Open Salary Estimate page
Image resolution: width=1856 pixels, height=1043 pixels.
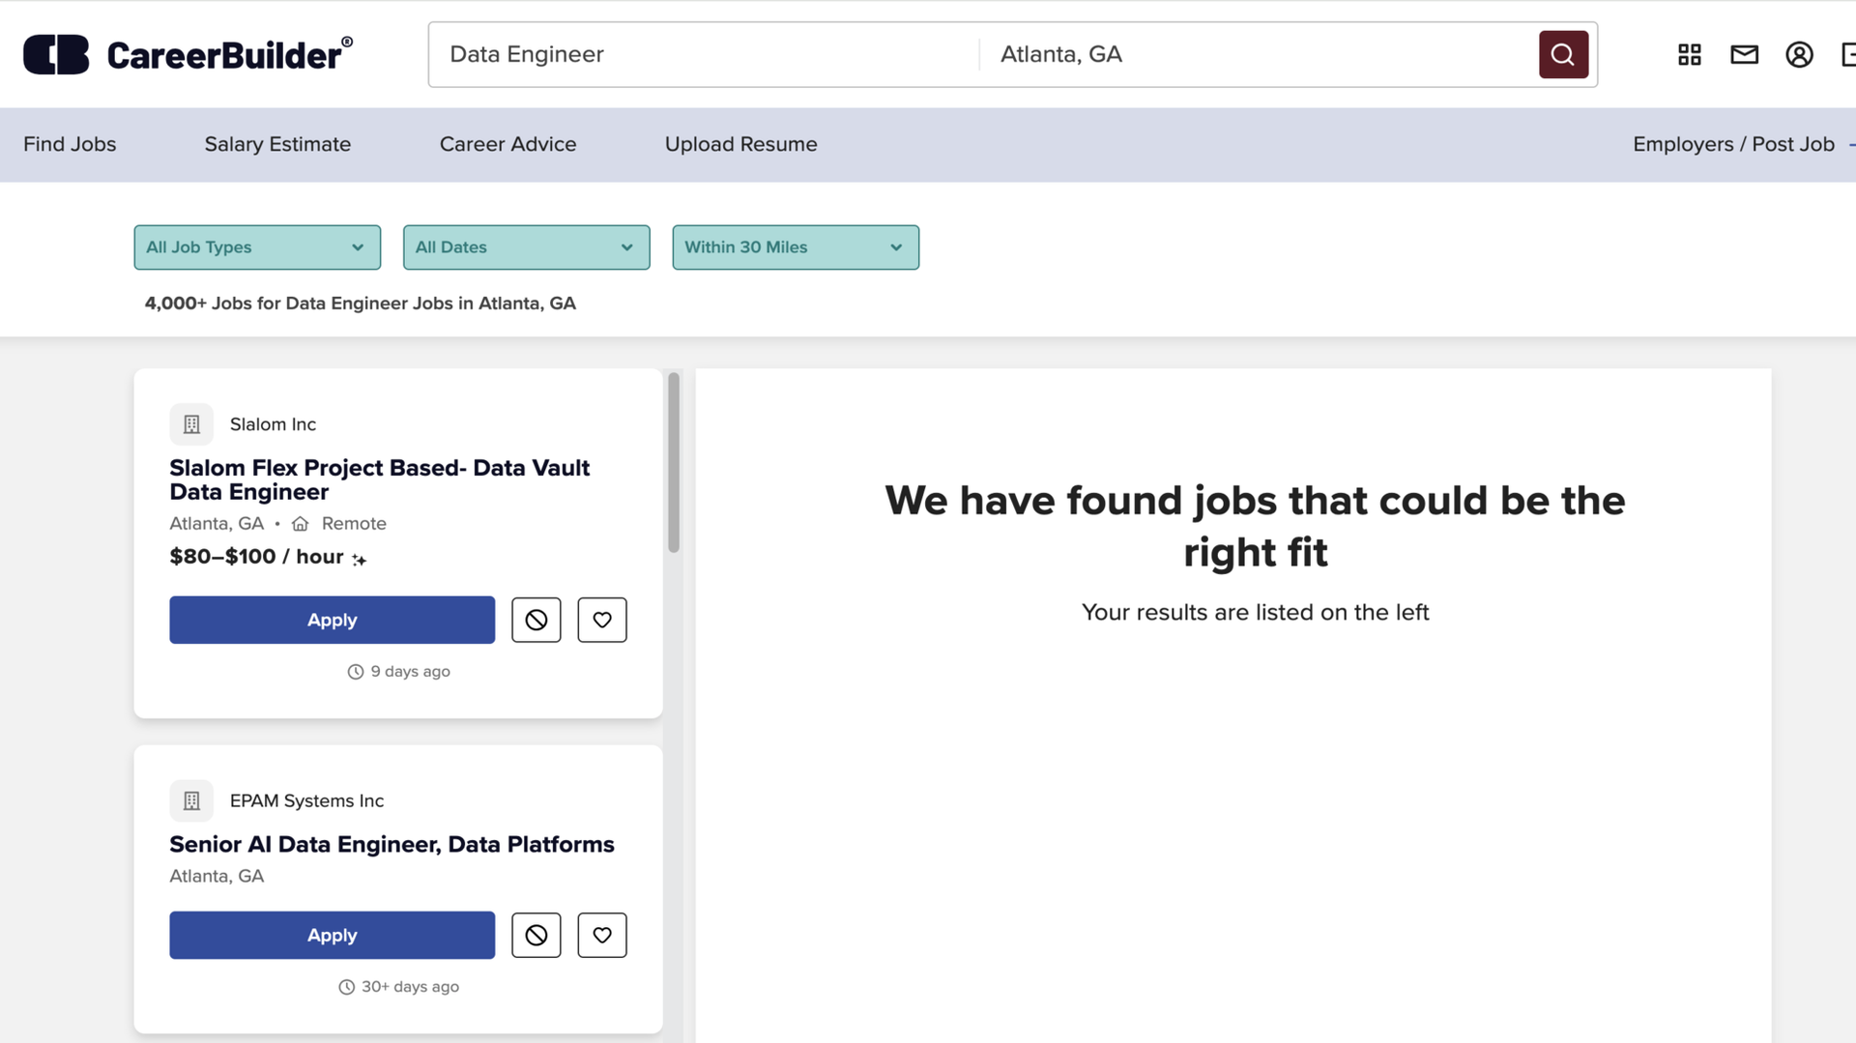coord(277,144)
